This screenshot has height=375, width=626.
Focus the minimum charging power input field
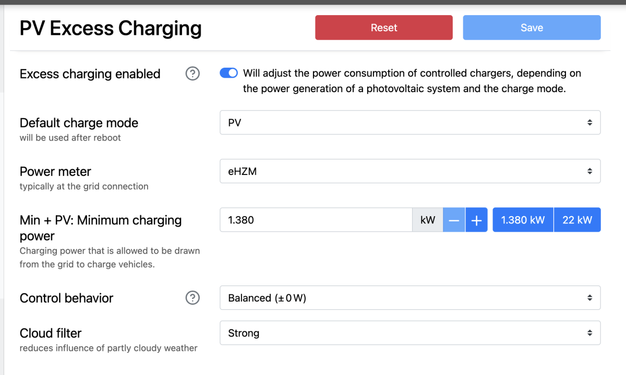click(x=316, y=220)
